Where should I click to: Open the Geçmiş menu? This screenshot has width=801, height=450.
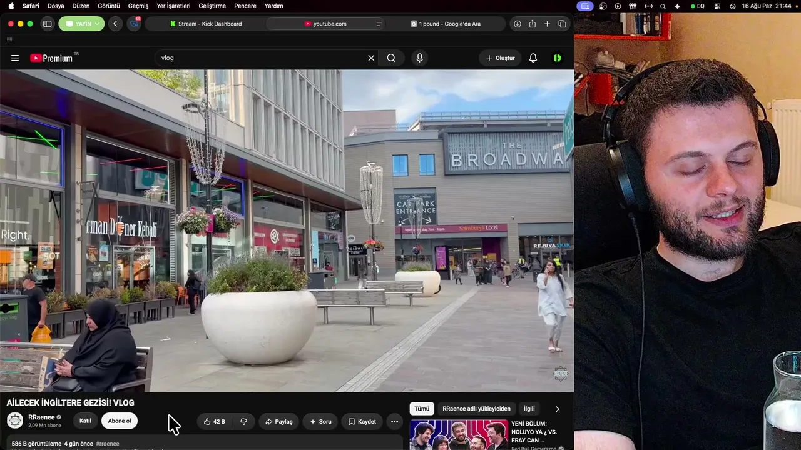(x=138, y=6)
